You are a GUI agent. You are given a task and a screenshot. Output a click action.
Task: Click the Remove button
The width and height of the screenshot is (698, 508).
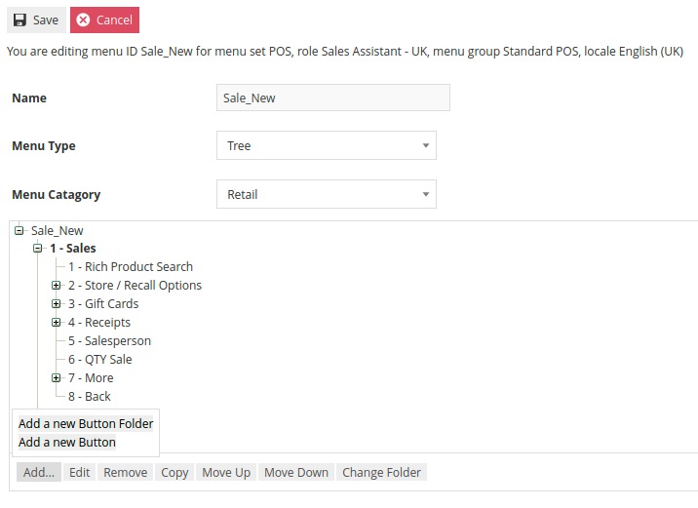tap(126, 472)
